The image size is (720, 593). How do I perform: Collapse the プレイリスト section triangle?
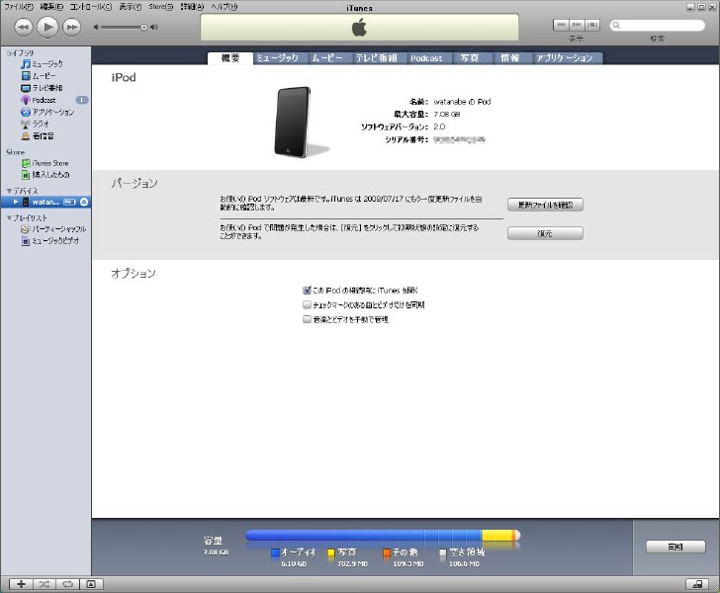coord(9,217)
